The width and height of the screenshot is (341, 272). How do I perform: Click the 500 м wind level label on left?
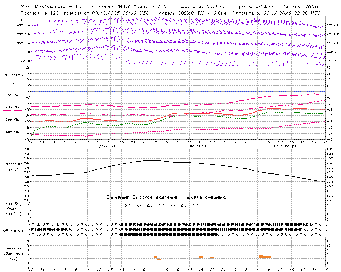(26, 52)
